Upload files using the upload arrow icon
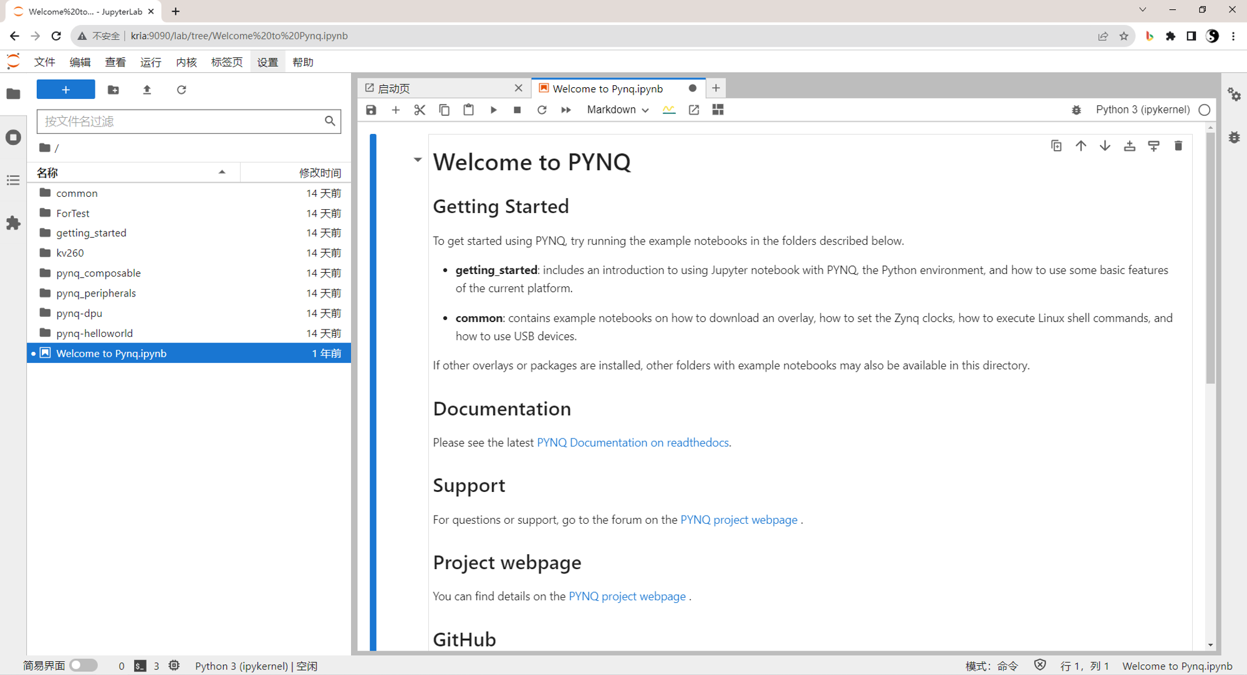This screenshot has width=1247, height=675. 147,90
